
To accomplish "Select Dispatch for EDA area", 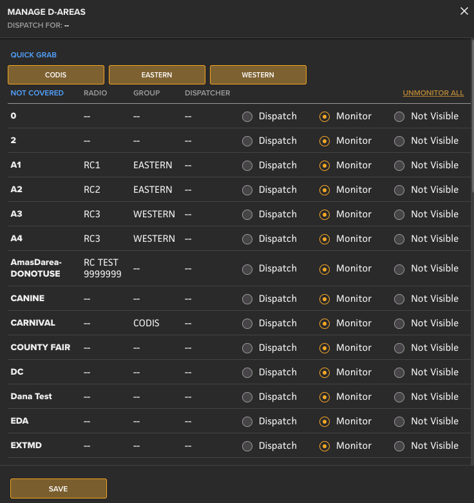I will point(247,421).
